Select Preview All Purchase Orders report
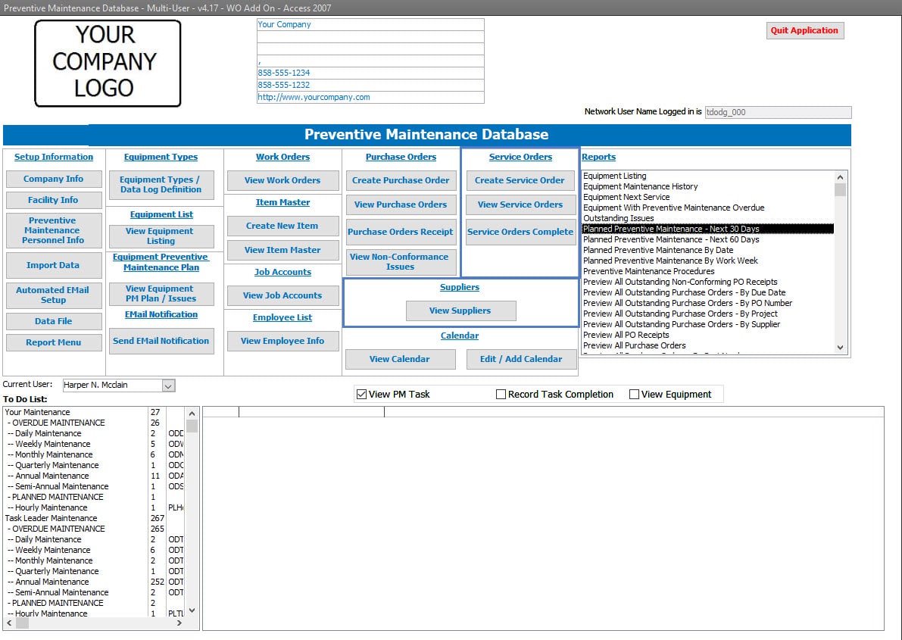Screen dimensions: 902x640 tap(707, 346)
